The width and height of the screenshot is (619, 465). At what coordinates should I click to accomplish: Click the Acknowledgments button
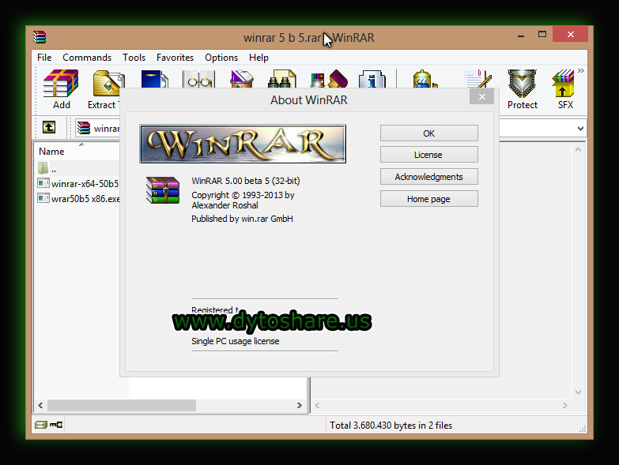(428, 177)
